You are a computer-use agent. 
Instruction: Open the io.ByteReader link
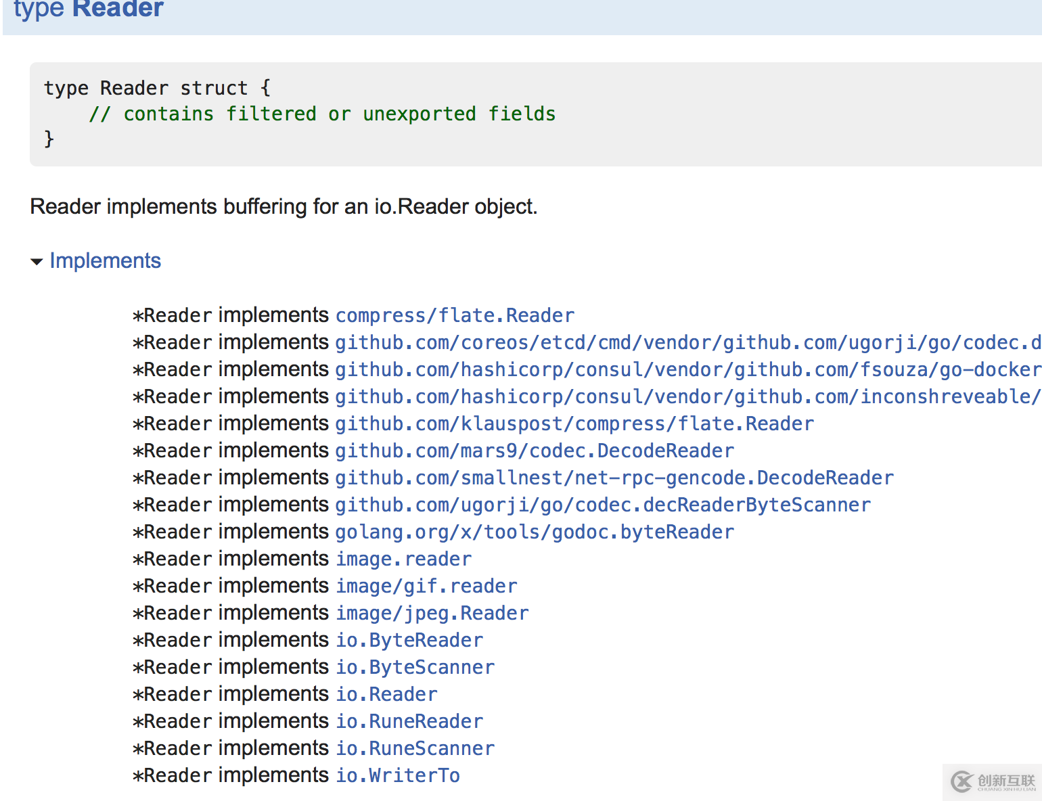pyautogui.click(x=409, y=640)
